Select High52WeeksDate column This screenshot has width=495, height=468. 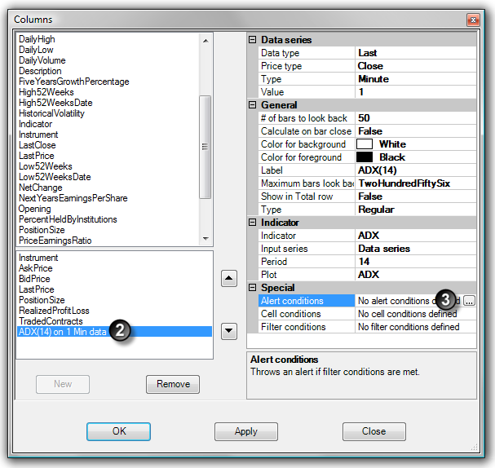tap(55, 103)
